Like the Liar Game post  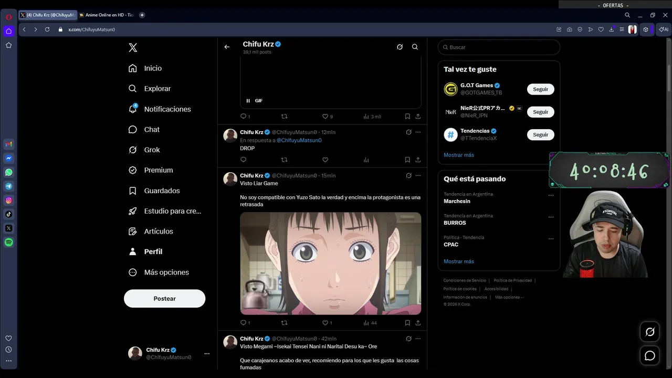pyautogui.click(x=325, y=323)
